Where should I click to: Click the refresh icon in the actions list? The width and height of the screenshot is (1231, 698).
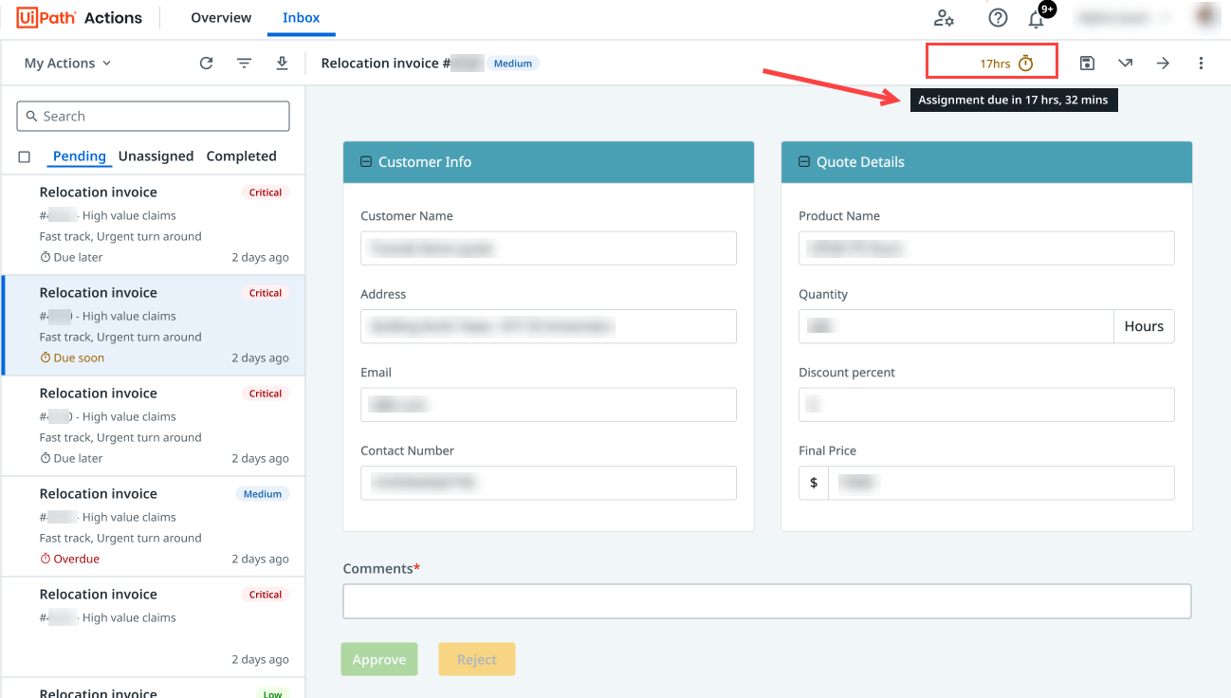(206, 64)
